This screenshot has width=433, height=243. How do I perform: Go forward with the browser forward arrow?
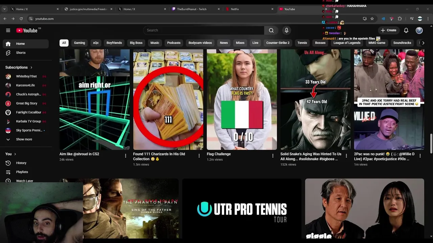tap(13, 19)
